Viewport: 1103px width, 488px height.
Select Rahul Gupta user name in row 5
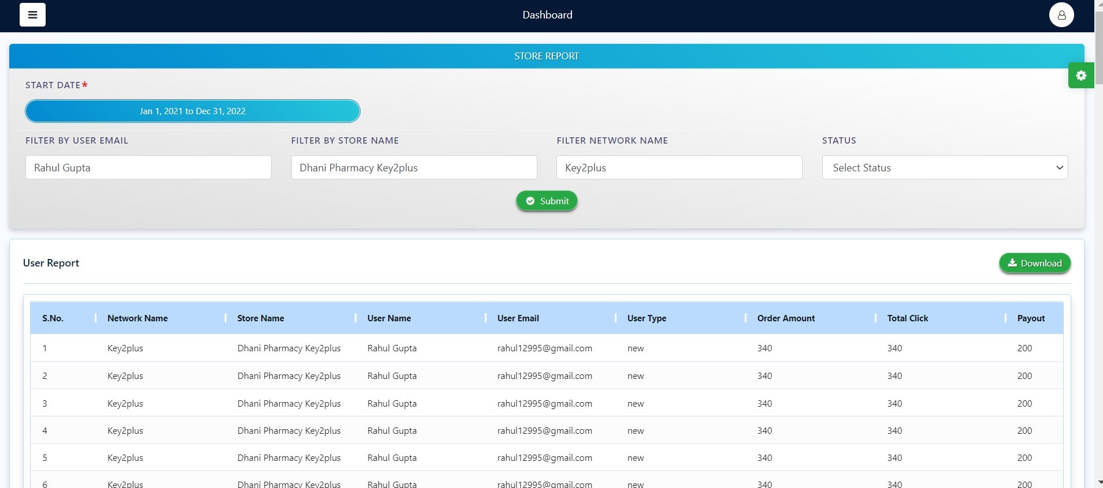[392, 458]
